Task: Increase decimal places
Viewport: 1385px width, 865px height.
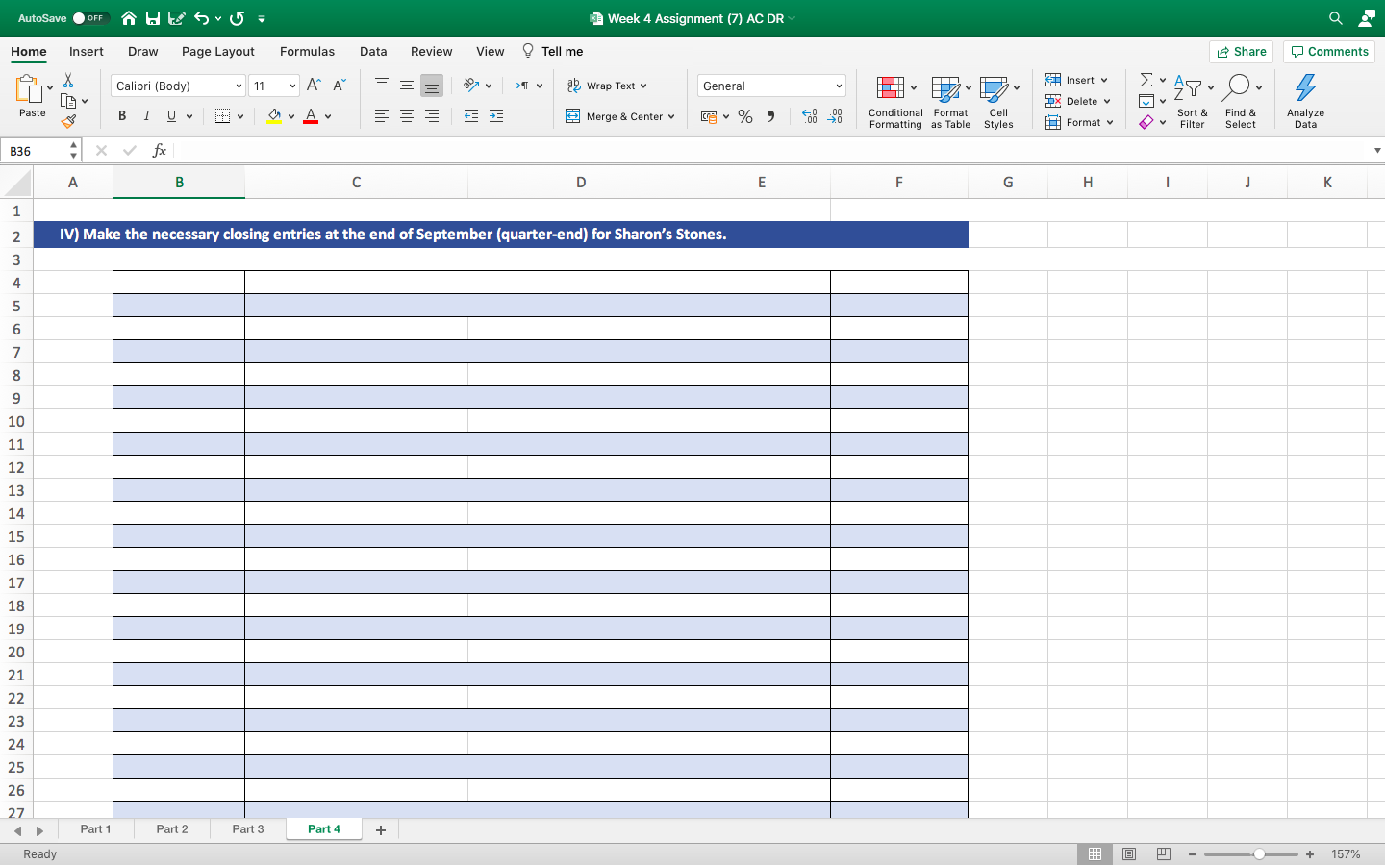Action: tap(810, 116)
